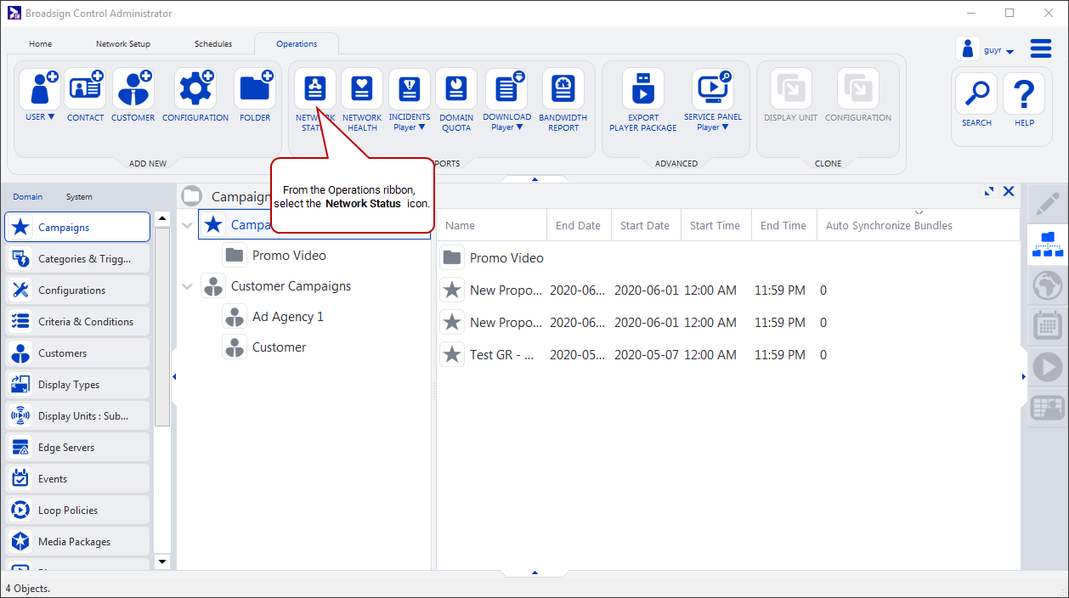Select the Test GR campaign row

[x=729, y=355]
